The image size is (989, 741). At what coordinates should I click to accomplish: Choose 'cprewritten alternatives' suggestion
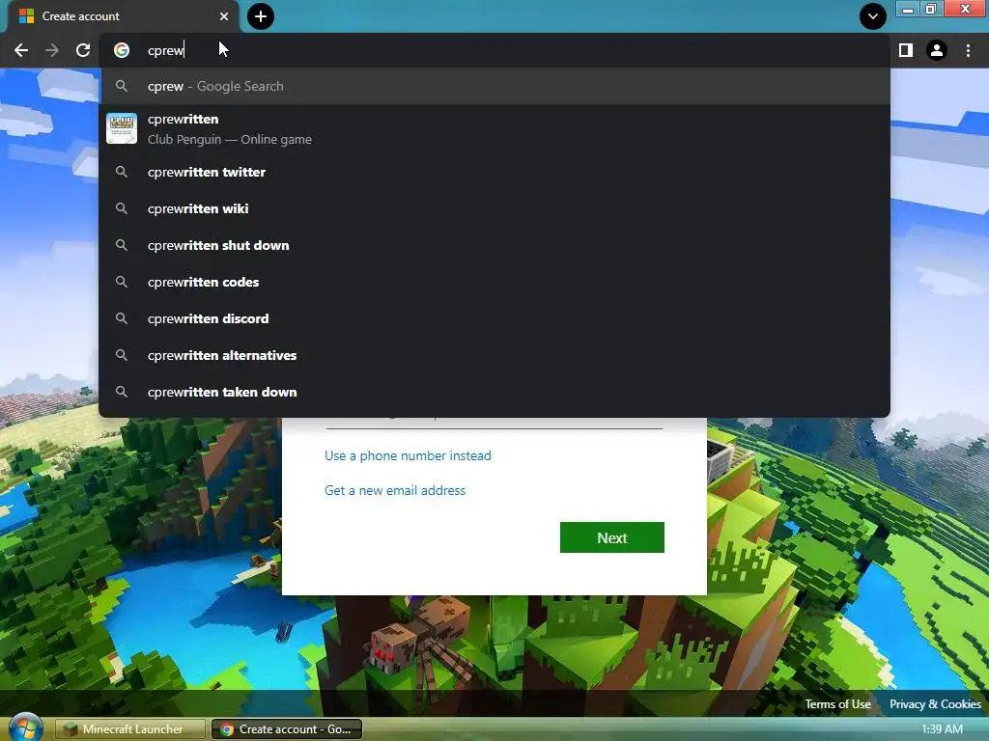point(494,355)
